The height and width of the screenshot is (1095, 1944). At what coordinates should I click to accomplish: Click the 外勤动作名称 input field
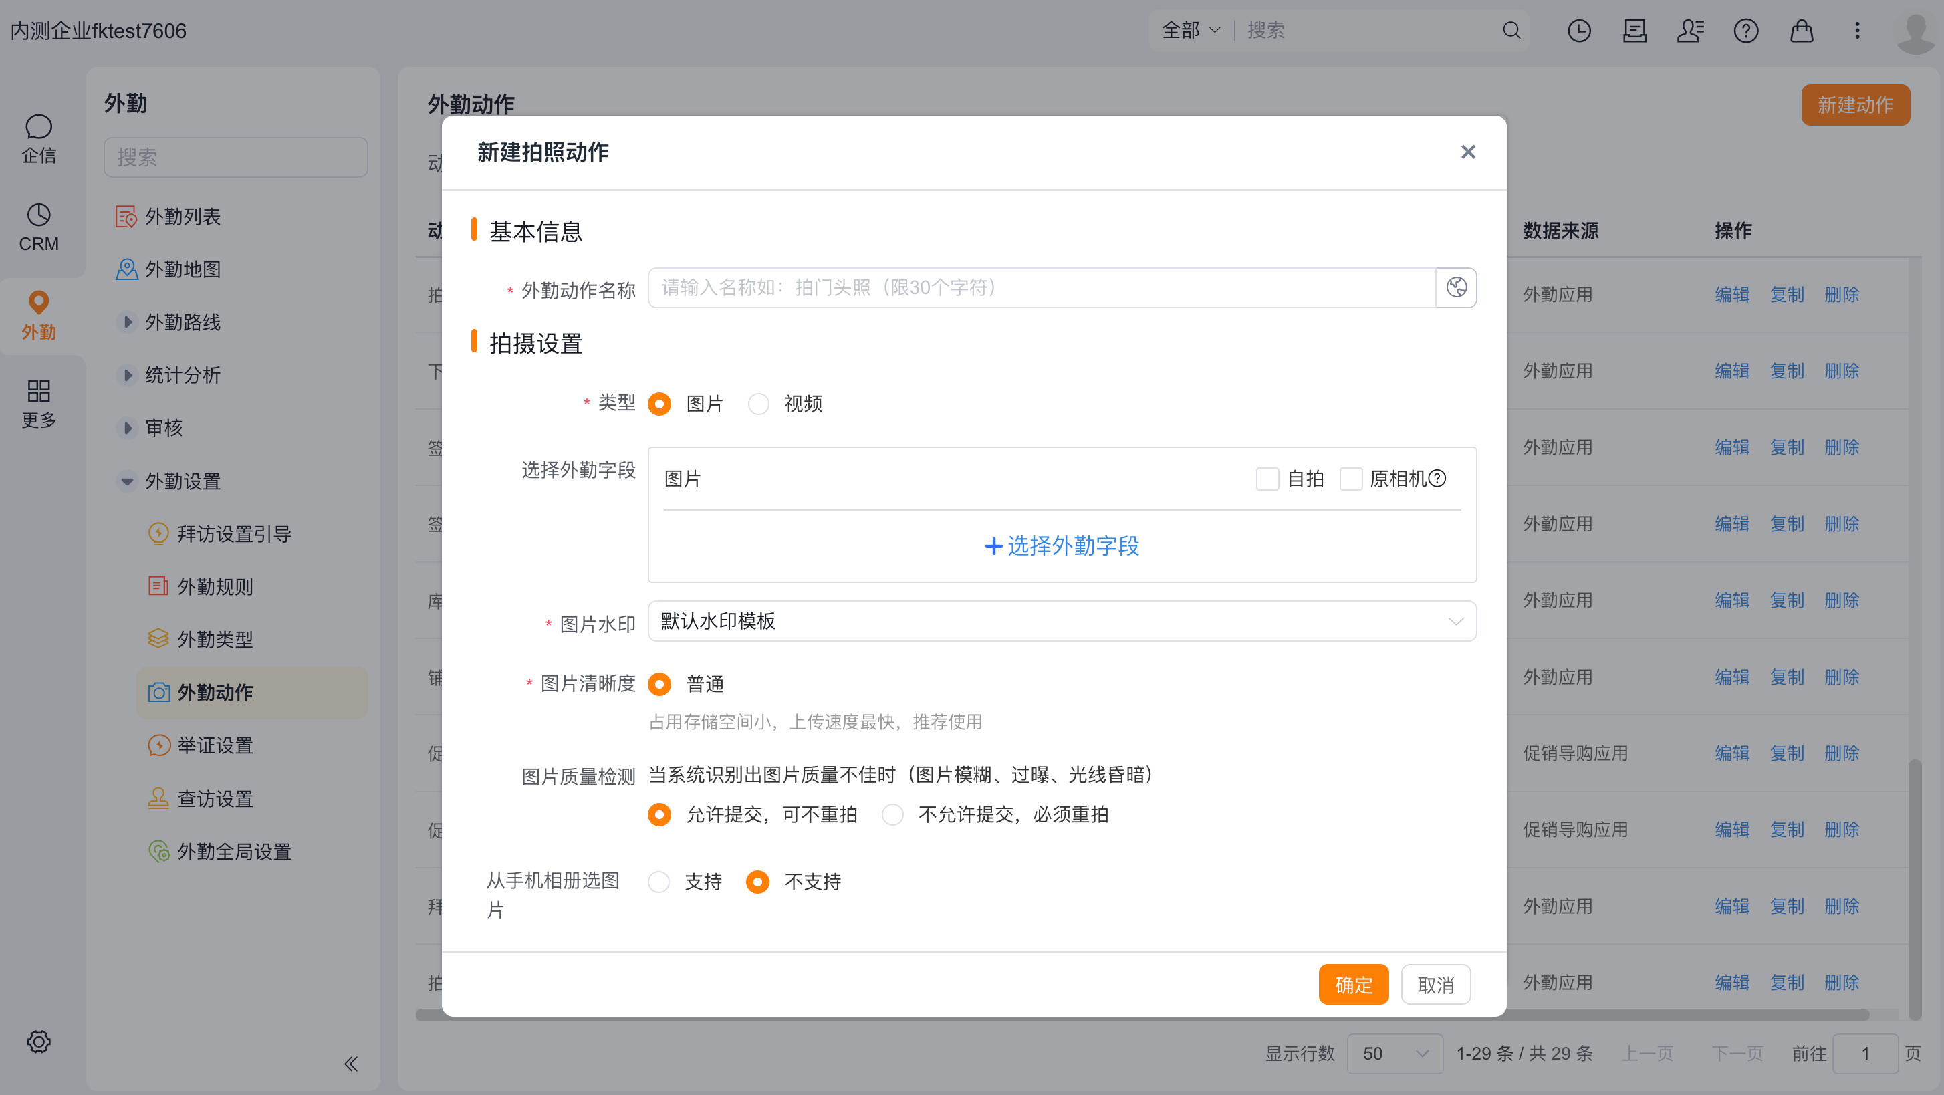pyautogui.click(x=1042, y=287)
